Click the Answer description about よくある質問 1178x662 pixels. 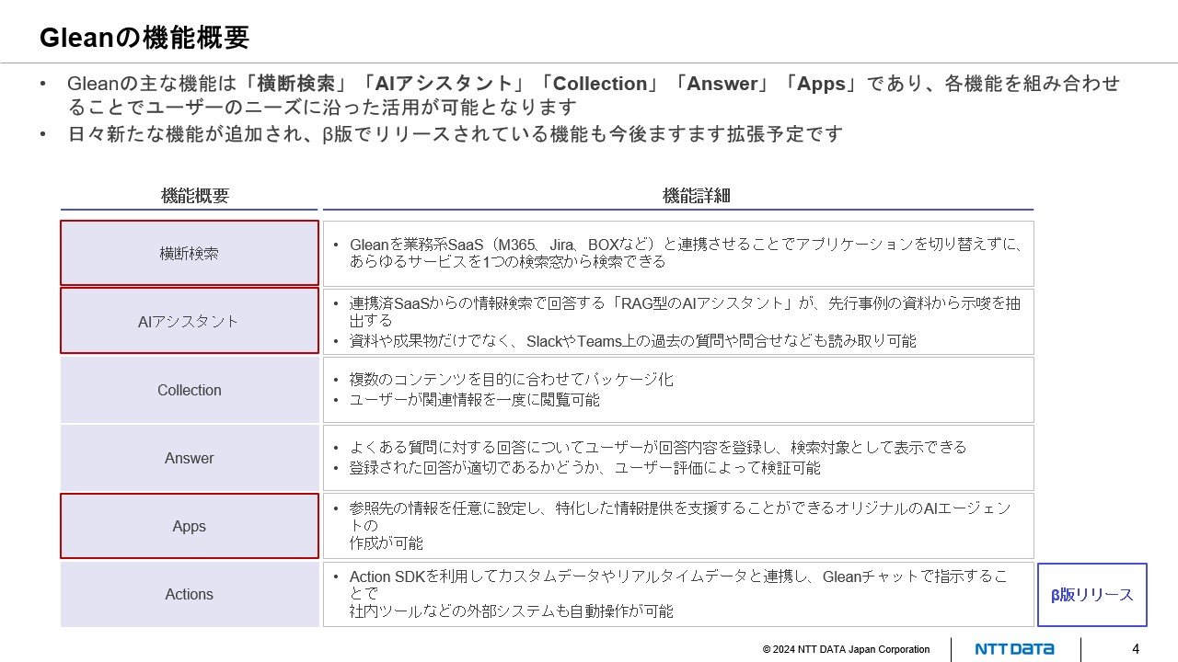(657, 448)
